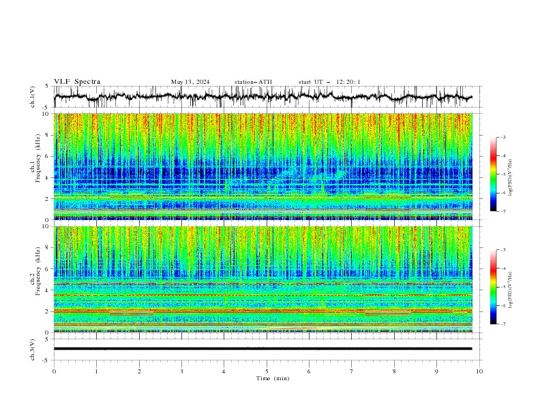The width and height of the screenshot is (540, 417).
Task: Click the 'station=ATH' label
Action: coord(253,82)
